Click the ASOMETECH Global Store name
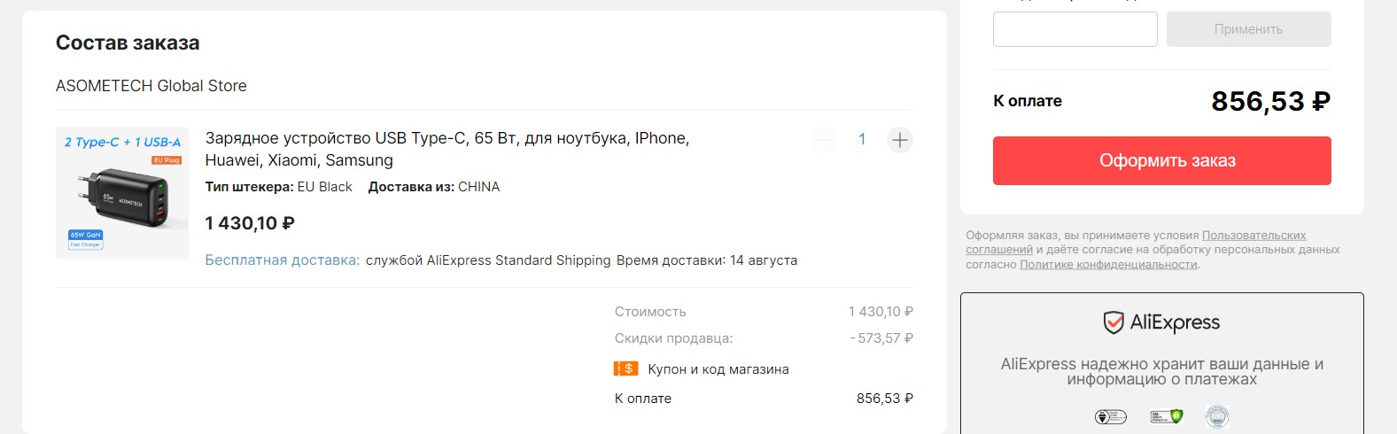The height and width of the screenshot is (434, 1397). pos(151,86)
